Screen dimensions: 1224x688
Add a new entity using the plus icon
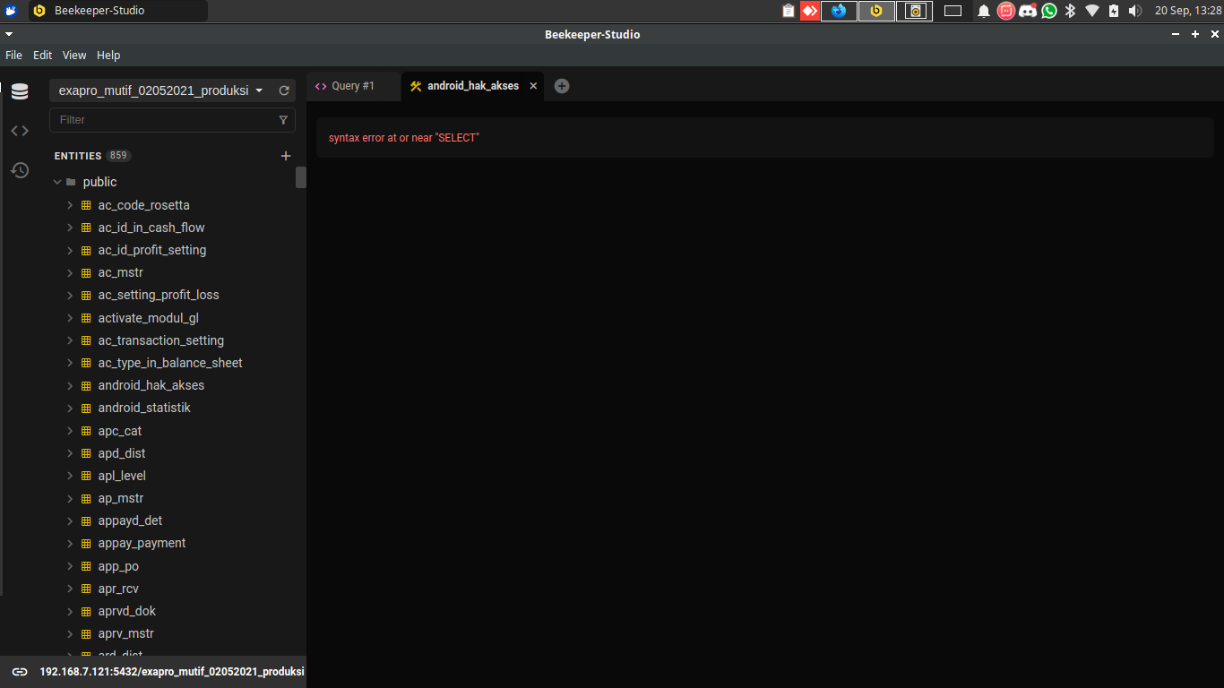coord(286,155)
